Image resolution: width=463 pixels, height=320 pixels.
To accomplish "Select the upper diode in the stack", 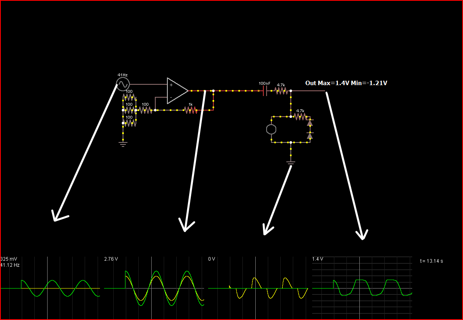I will coord(310,123).
